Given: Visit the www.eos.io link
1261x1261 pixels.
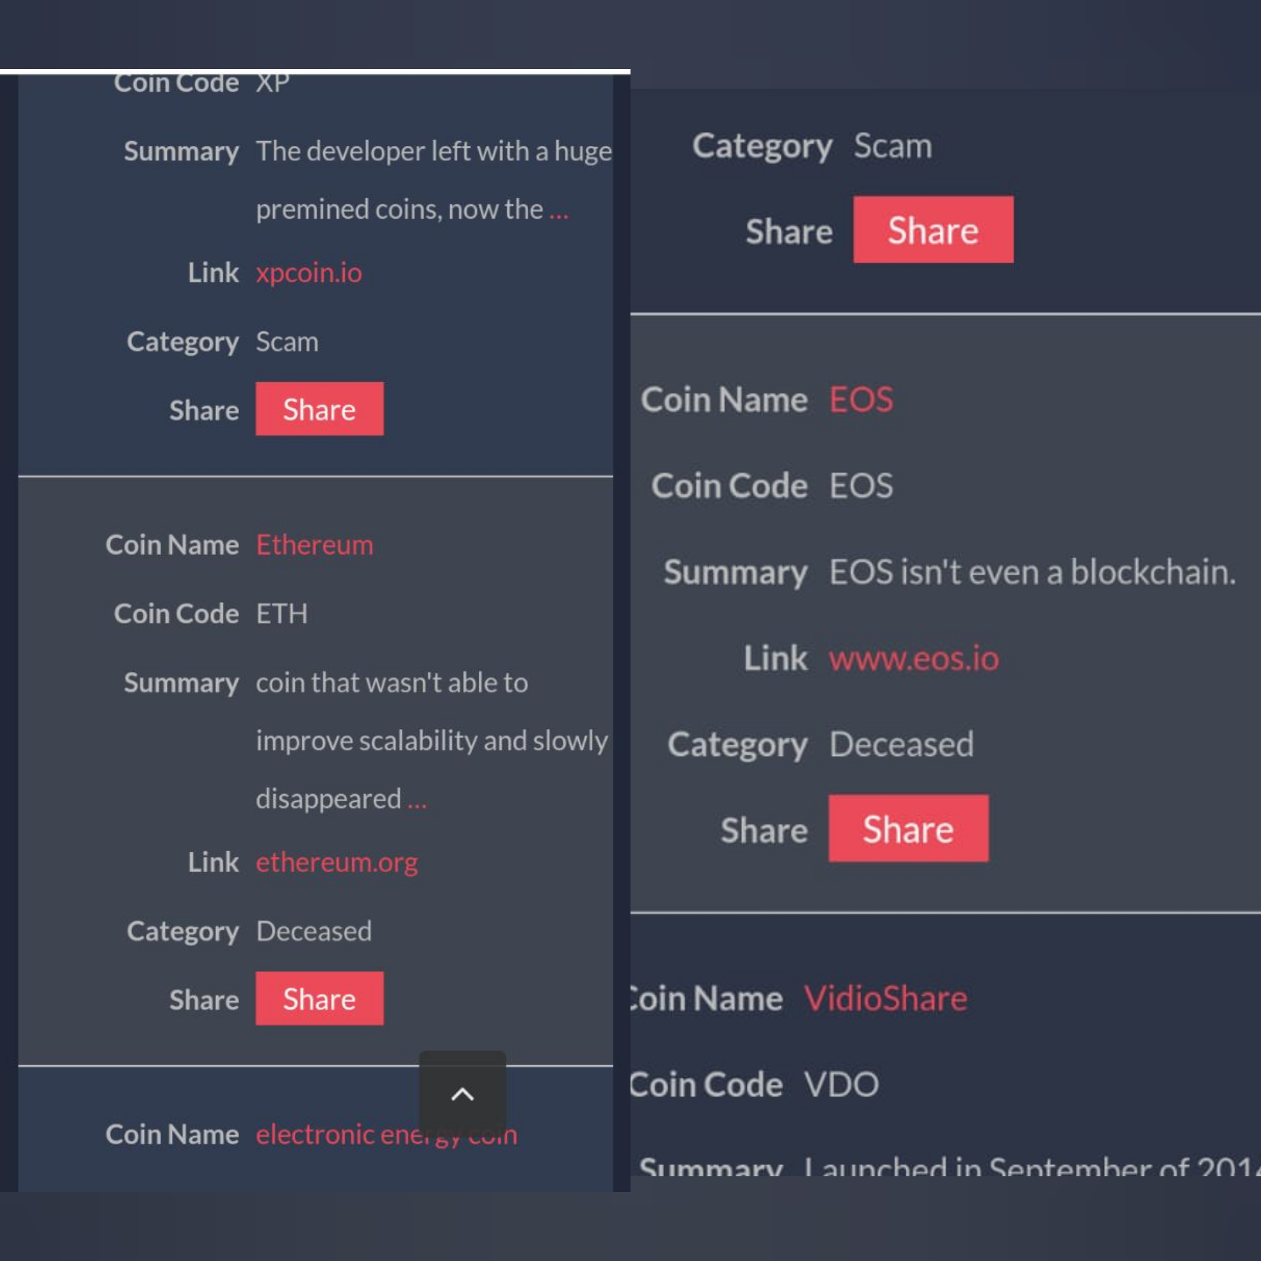Looking at the screenshot, I should tap(914, 658).
